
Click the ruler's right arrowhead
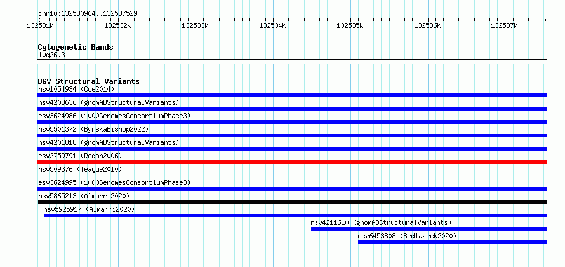pyautogui.click(x=545, y=20)
